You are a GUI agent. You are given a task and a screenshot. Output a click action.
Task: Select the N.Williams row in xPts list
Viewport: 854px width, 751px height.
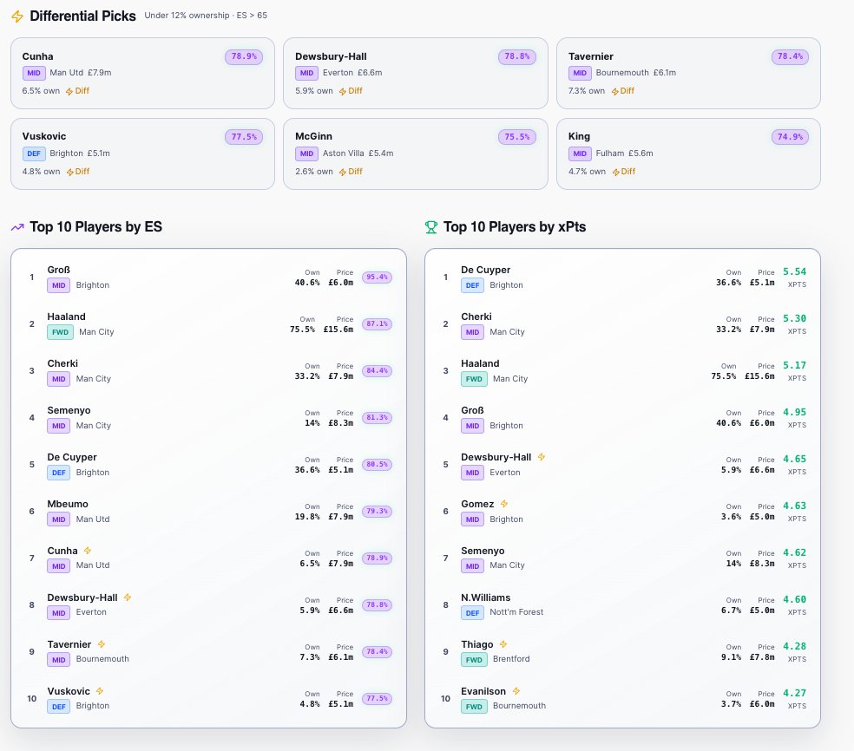coord(622,605)
